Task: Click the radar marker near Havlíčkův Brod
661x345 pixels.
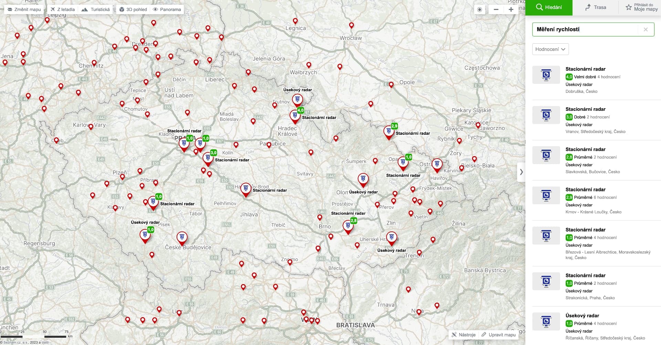Action: click(x=245, y=188)
